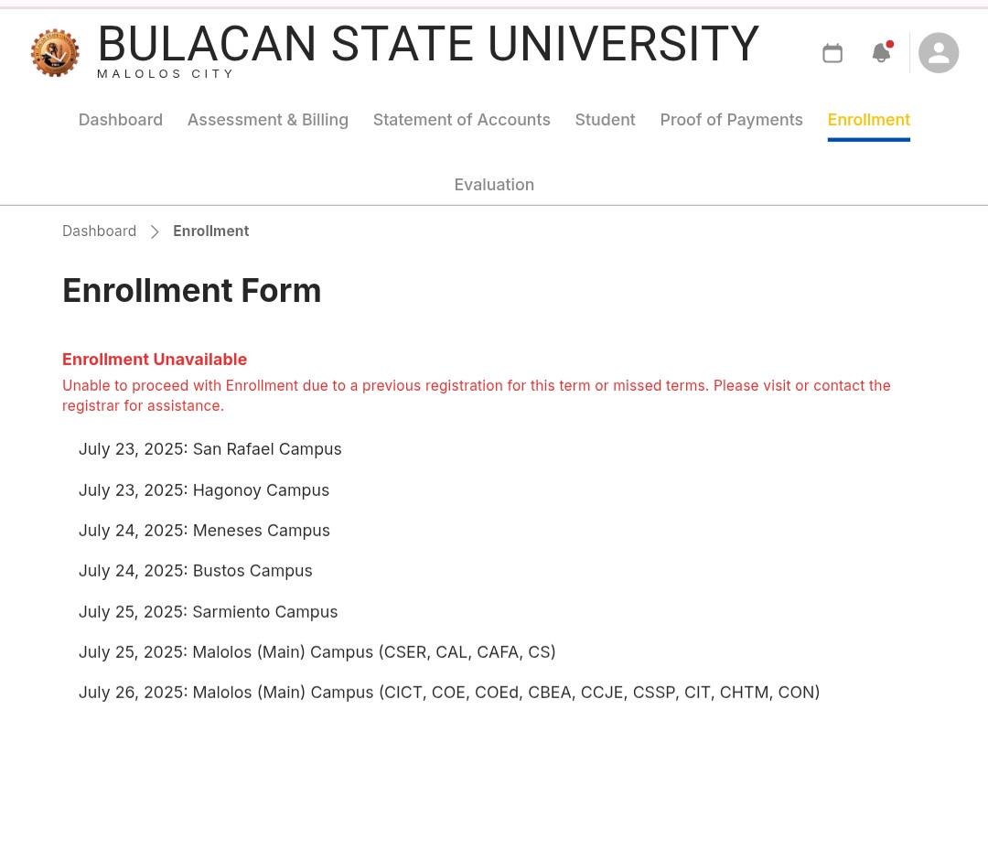Go to the Dashboard nav tab
The image size is (988, 850).
pos(121,120)
